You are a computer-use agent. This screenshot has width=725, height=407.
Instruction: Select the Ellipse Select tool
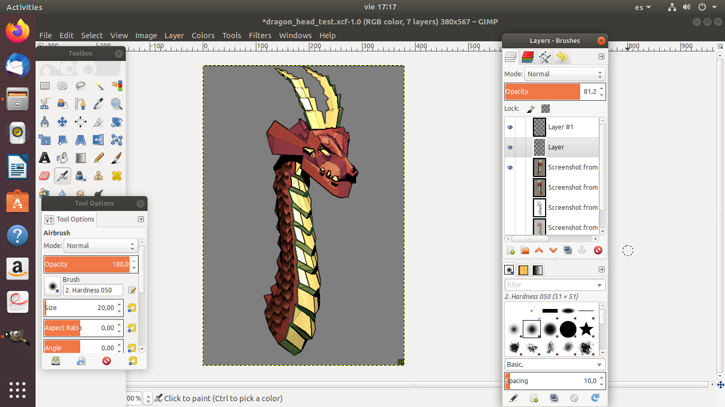coord(63,85)
